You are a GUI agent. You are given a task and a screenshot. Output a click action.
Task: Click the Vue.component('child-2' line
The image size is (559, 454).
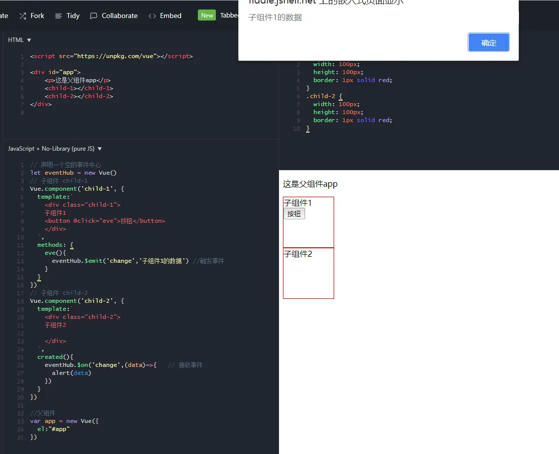point(77,301)
